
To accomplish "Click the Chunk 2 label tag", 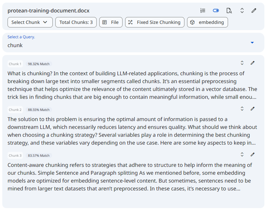I will click(15, 110).
